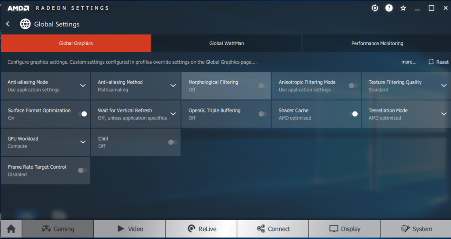This screenshot has width=451, height=239.
Task: Toggle Frame Rate Target Control
Action: point(82,170)
